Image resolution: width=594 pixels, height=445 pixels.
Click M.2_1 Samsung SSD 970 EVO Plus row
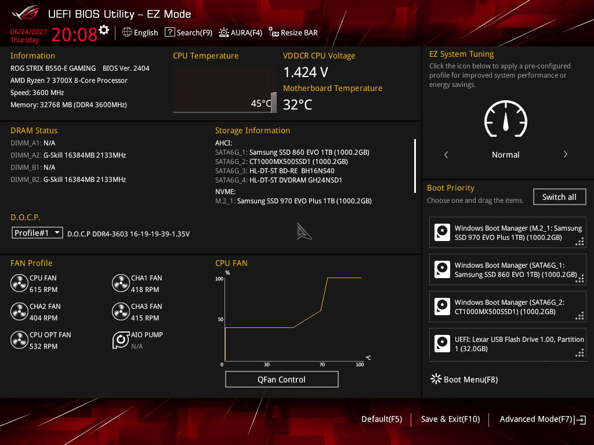(293, 201)
